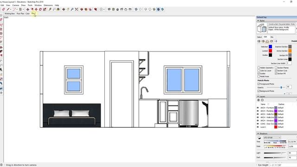Select the Move tool
This screenshot has width=297, height=167.
(36, 9)
